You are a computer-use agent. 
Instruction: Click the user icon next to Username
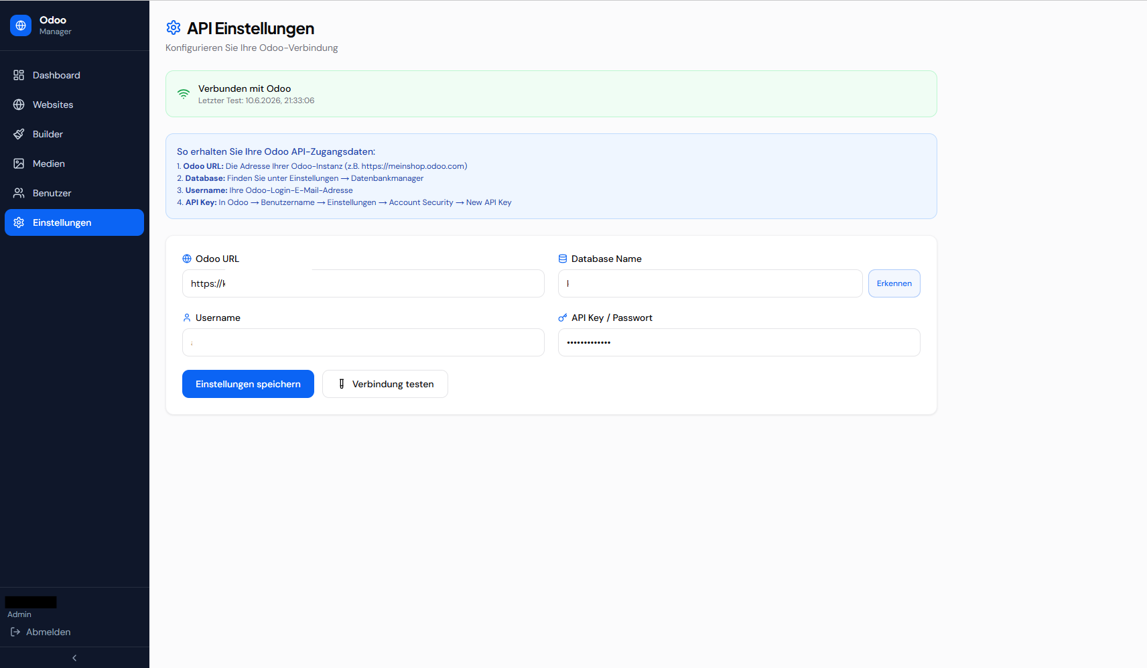point(187,318)
